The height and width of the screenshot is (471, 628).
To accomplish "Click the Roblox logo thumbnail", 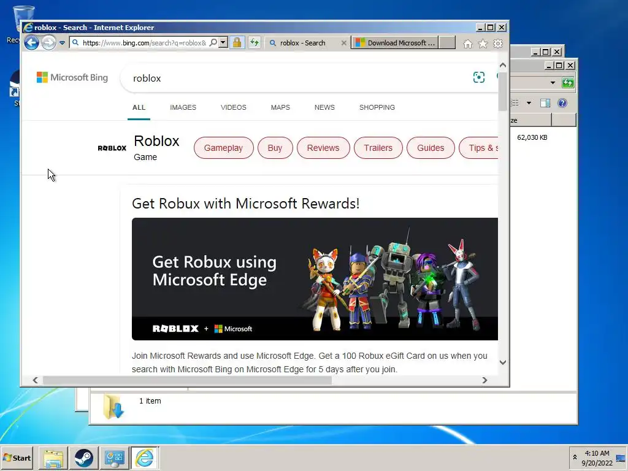I will (x=112, y=148).
